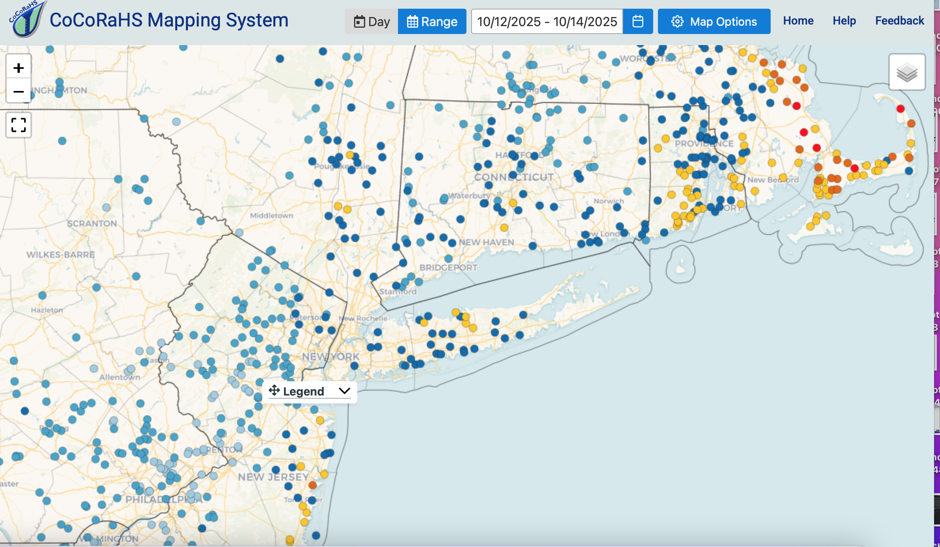
Task: Click the CoCoRaHS Mapping System title
Action: click(169, 20)
